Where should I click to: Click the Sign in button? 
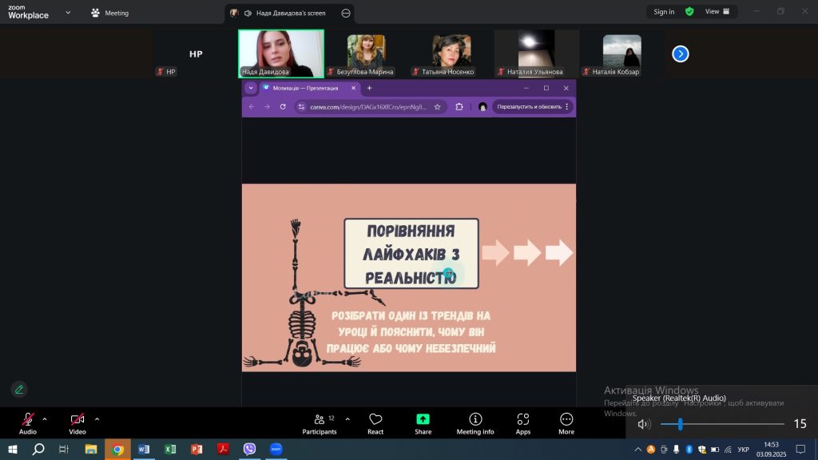coord(664,11)
